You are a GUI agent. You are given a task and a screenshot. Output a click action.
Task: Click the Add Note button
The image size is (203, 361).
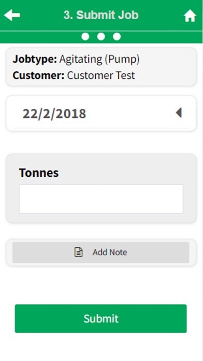[101, 252]
